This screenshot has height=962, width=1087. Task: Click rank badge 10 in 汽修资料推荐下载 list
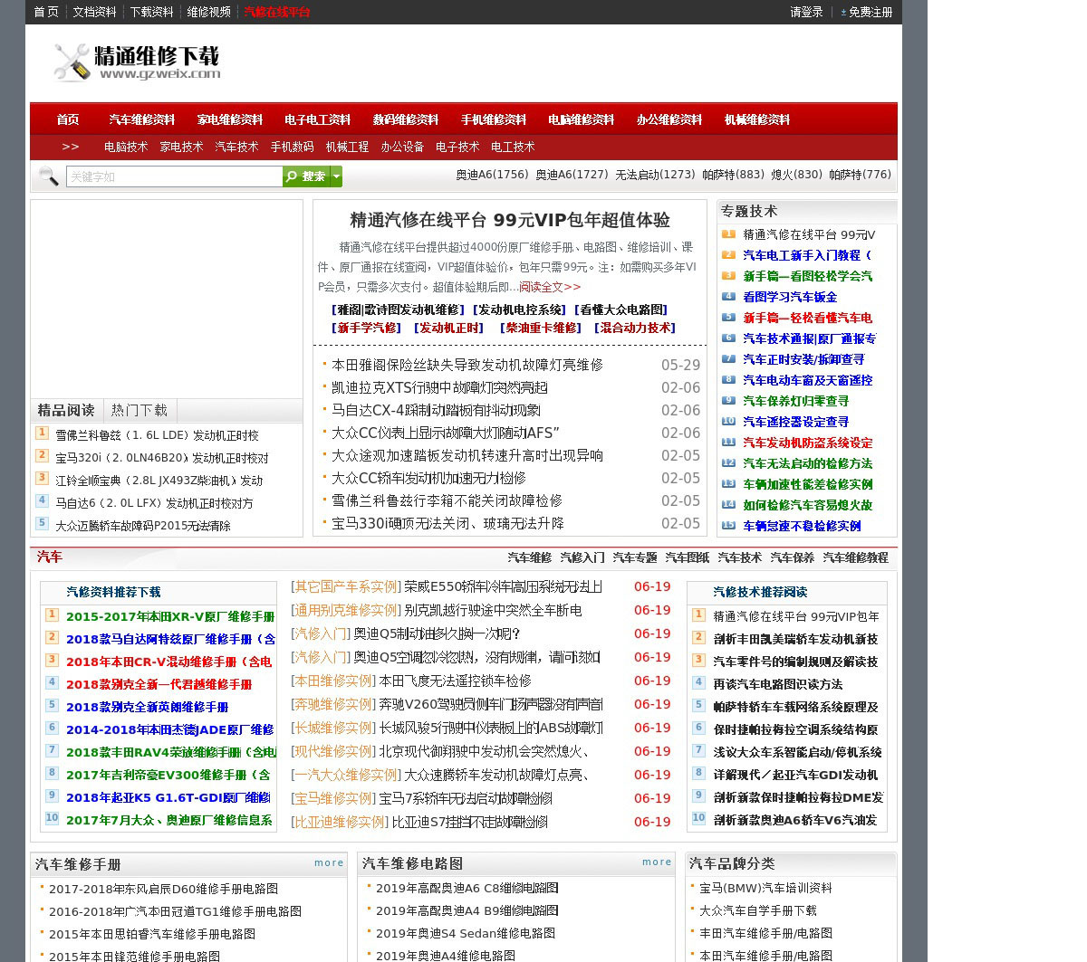(x=52, y=819)
